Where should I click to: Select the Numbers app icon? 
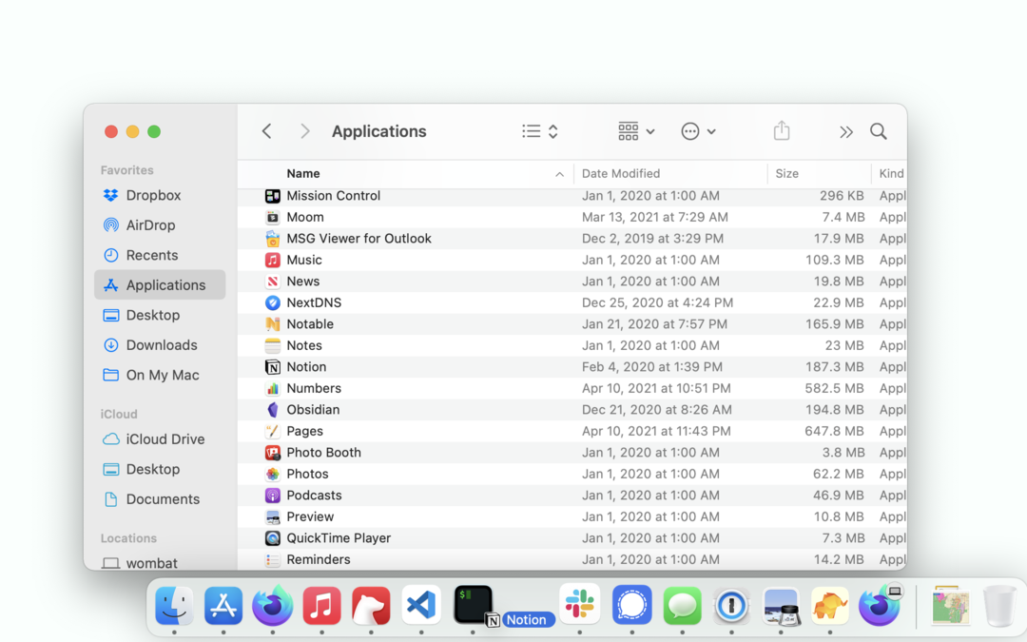[x=273, y=388]
